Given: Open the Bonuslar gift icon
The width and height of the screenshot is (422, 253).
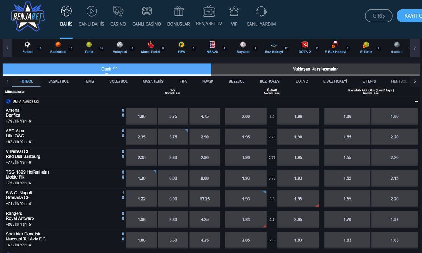Looking at the screenshot, I should click(x=179, y=11).
